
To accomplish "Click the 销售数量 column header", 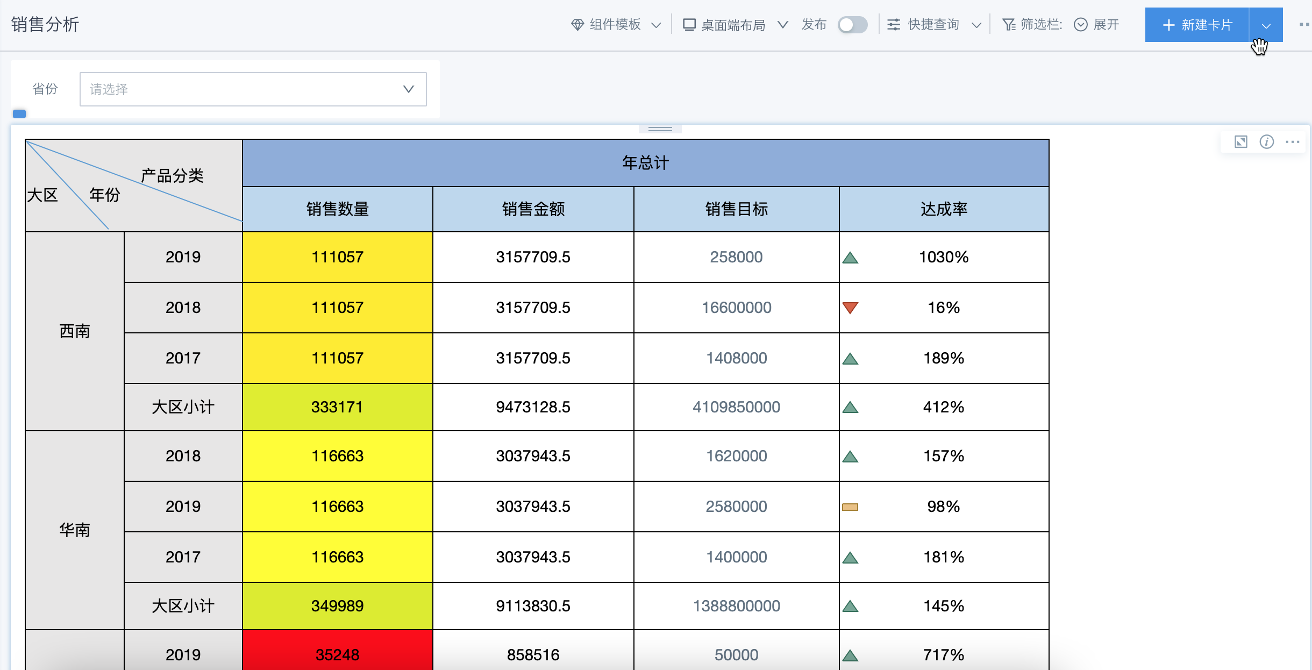I will (x=337, y=209).
